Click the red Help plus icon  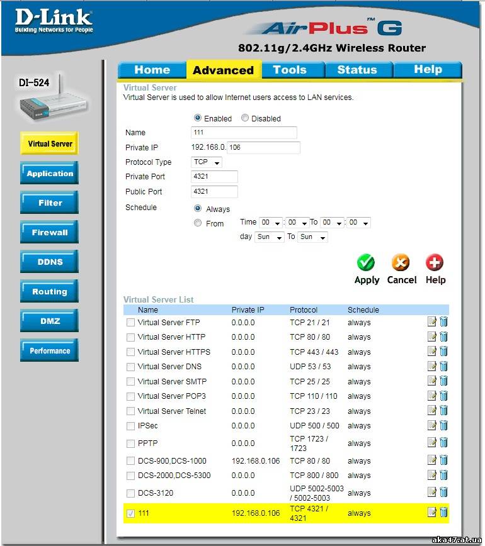click(435, 262)
